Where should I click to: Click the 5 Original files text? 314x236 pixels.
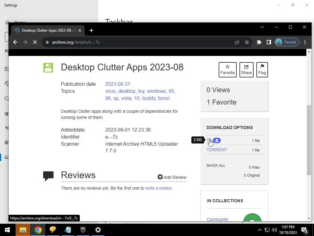(251, 175)
